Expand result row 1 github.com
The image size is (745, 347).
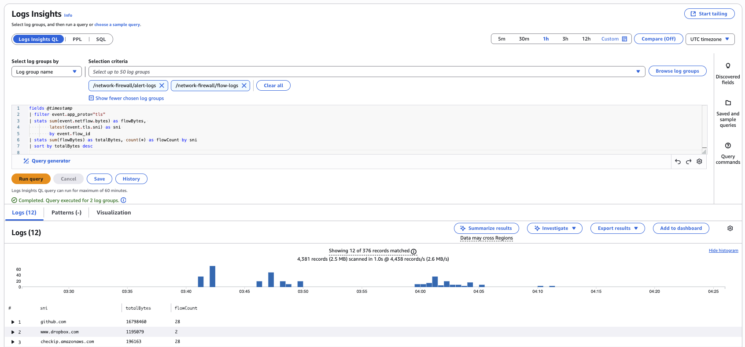point(13,322)
